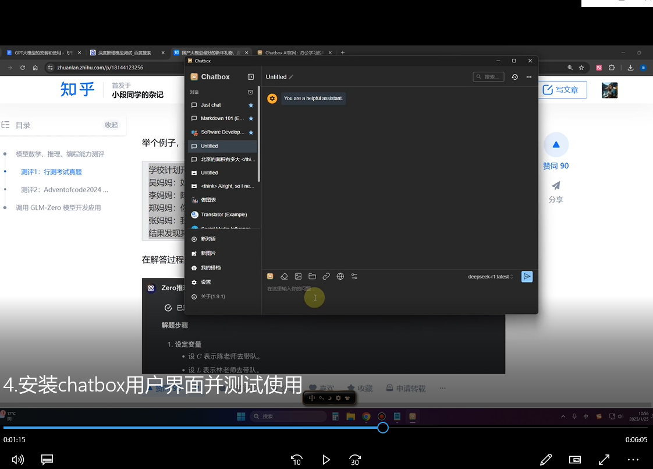The height and width of the screenshot is (469, 653).
Task: Jump to 测评1：行测考试真题 section
Action: (51, 172)
